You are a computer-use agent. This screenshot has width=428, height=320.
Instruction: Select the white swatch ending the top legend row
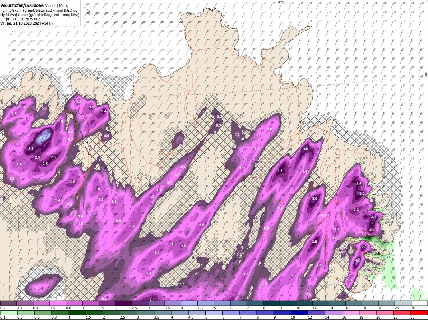pyautogui.click(x=419, y=303)
